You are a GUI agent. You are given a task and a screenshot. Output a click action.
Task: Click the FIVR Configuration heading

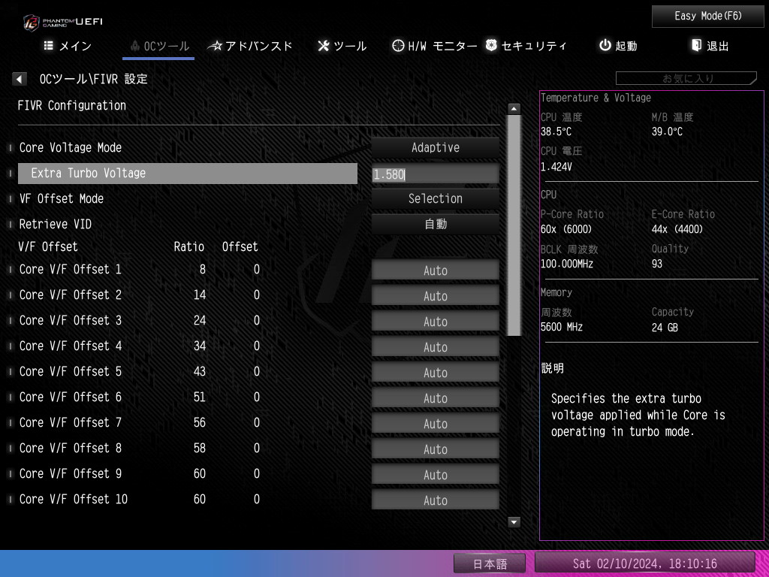72,105
